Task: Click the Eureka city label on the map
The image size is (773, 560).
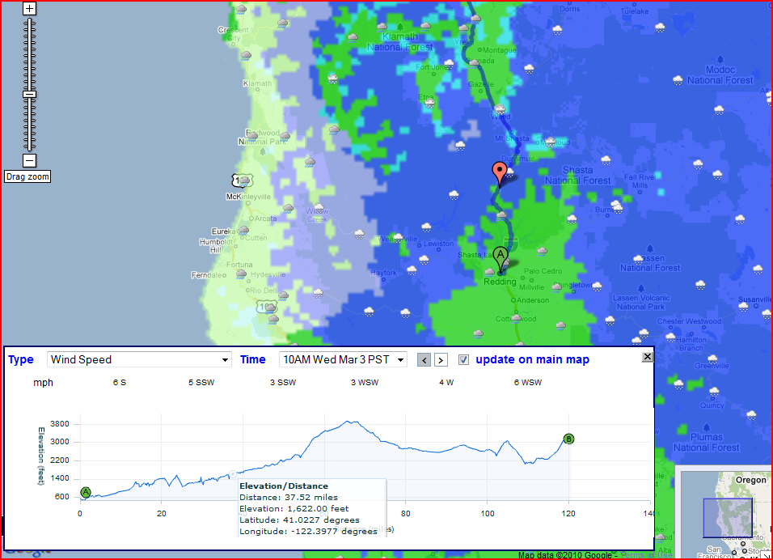Action: pyautogui.click(x=222, y=231)
